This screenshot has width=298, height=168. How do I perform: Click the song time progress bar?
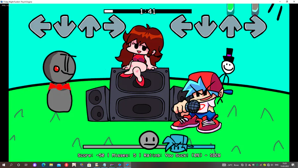point(148,11)
